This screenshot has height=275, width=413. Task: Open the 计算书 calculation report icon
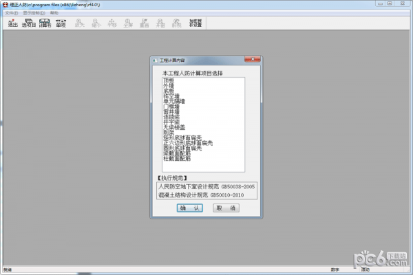[45, 23]
